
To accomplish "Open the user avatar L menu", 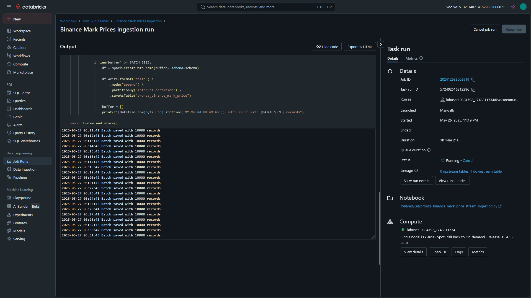I will coord(523,7).
